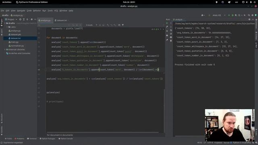Viewport: 258px width, 145px height.
Task: Click the pin tab icon in Run panel
Action: coord(167,40)
